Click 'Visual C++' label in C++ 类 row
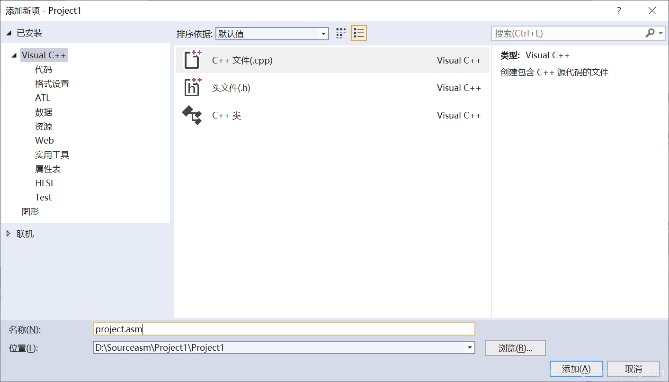This screenshot has height=382, width=669. 459,115
